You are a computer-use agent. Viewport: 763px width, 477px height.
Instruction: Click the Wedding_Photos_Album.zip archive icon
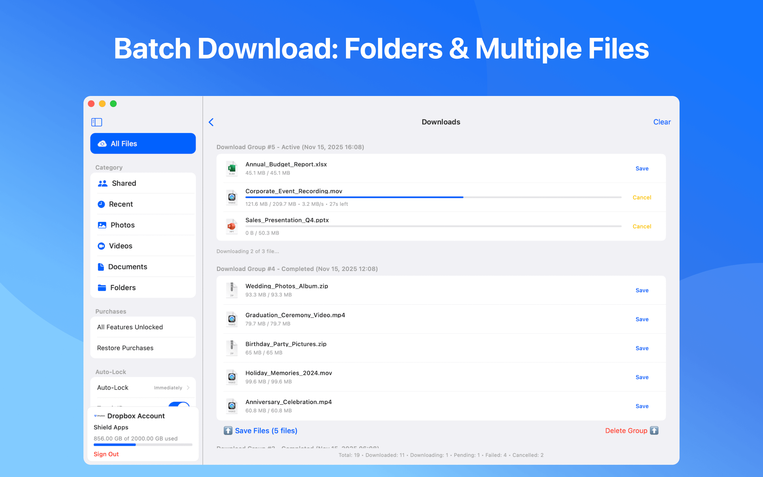(232, 290)
